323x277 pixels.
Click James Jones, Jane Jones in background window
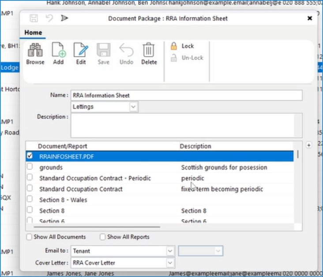(80, 274)
